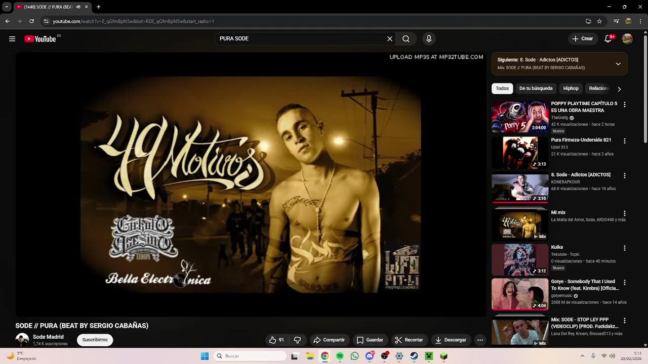Click the Suscribirme button
This screenshot has width=648, height=364.
pyautogui.click(x=95, y=340)
